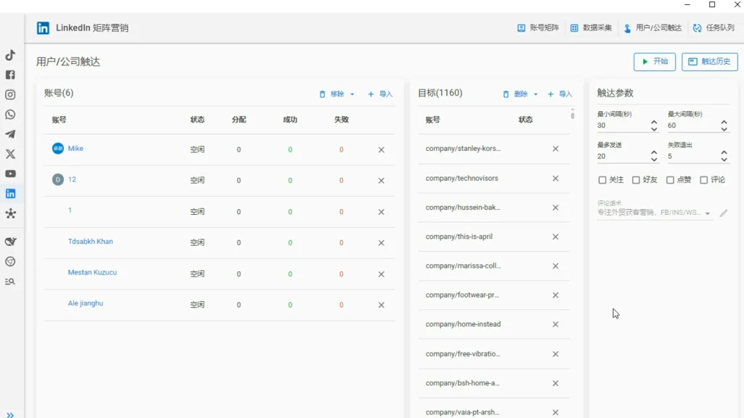Toggle the 点赞 checkbox on

tap(670, 179)
